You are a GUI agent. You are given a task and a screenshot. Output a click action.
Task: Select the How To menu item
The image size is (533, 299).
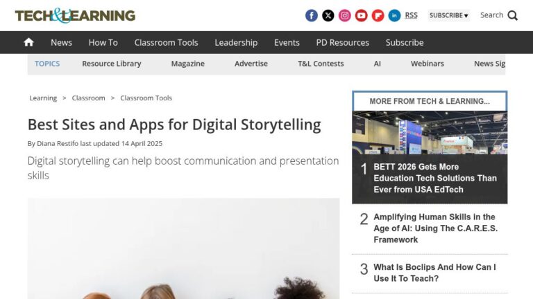click(x=103, y=42)
